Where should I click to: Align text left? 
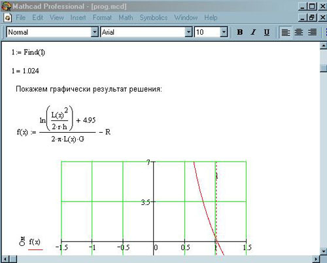coord(285,32)
